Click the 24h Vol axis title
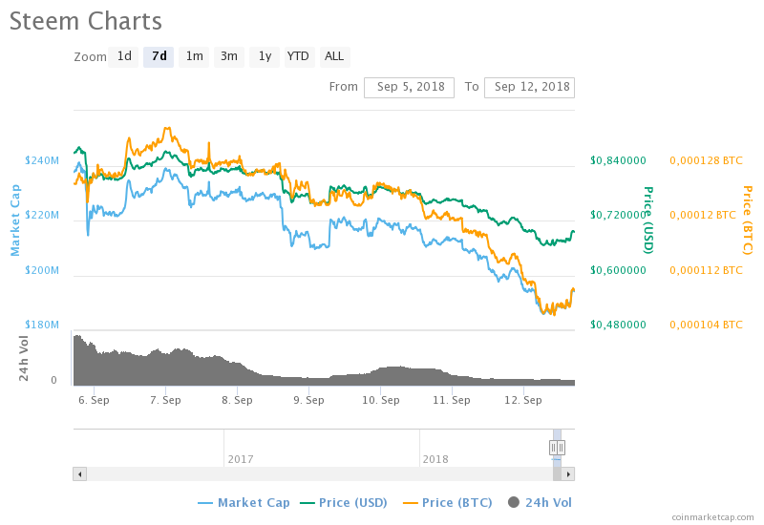Screen dimensions: 764x525 23,359
